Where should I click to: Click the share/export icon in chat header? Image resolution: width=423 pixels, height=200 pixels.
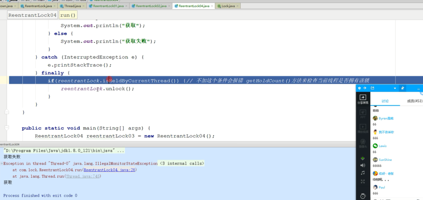(373, 88)
